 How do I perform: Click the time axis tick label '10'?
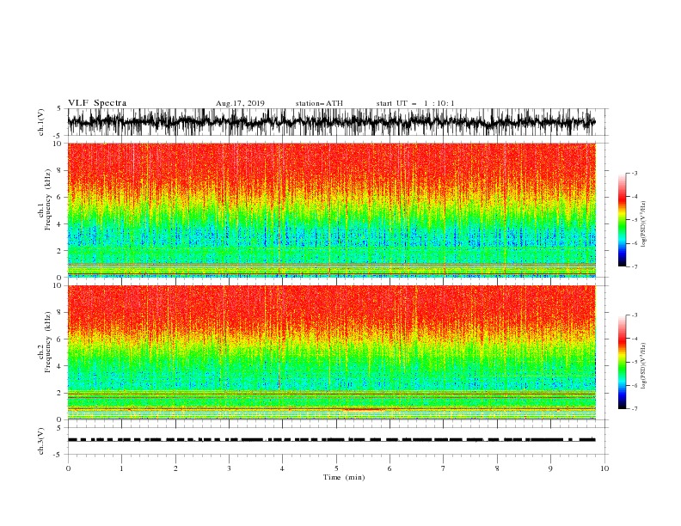604,468
